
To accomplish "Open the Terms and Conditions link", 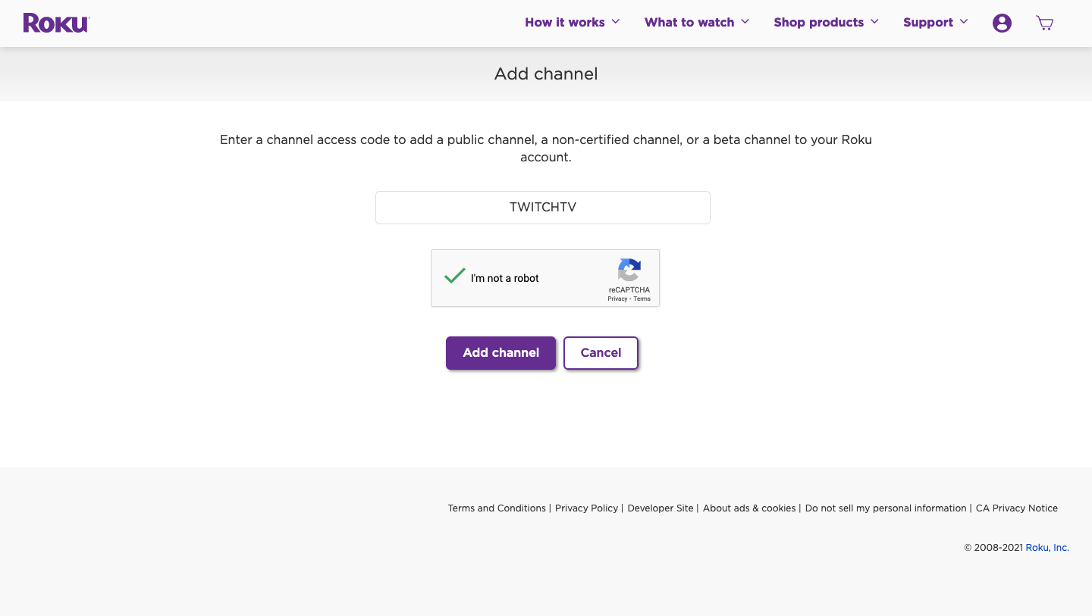I will pos(497,508).
